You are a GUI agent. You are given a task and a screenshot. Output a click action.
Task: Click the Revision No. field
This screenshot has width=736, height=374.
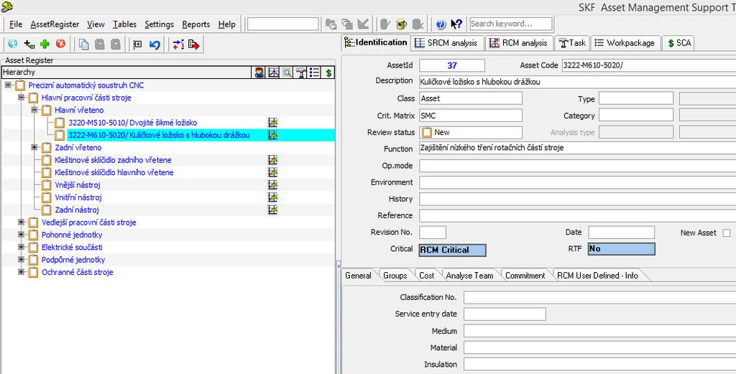tap(433, 233)
